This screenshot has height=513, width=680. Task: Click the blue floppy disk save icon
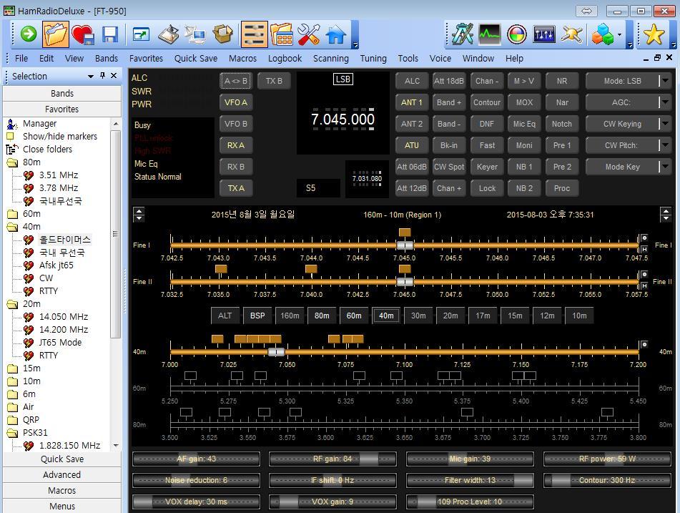click(x=109, y=34)
